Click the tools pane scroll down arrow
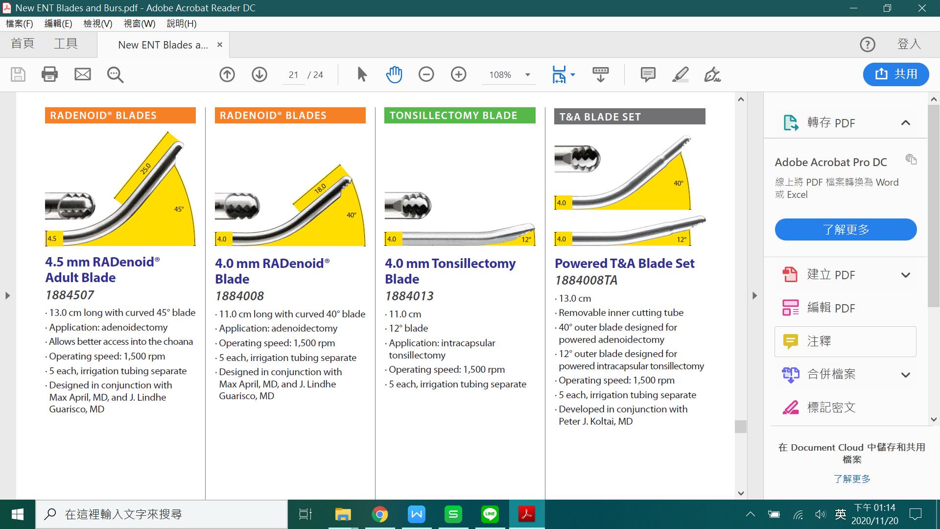940x529 pixels. pos(934,419)
